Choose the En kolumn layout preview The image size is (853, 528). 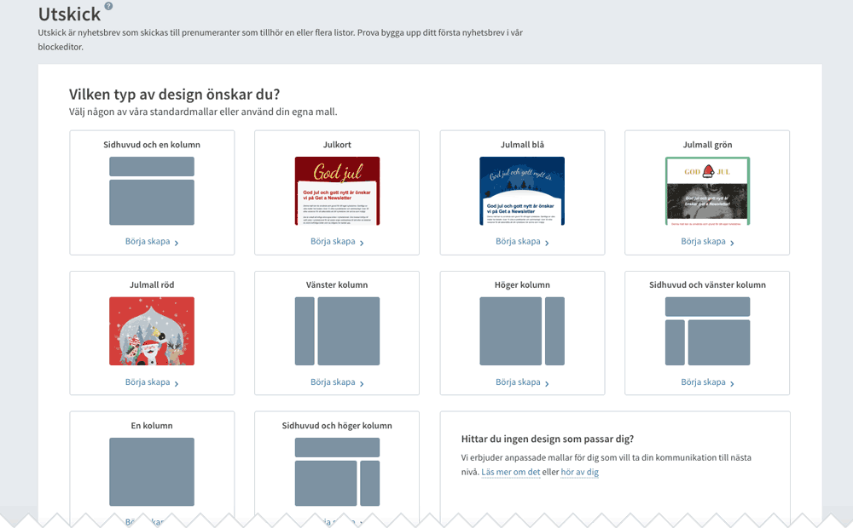[152, 472]
